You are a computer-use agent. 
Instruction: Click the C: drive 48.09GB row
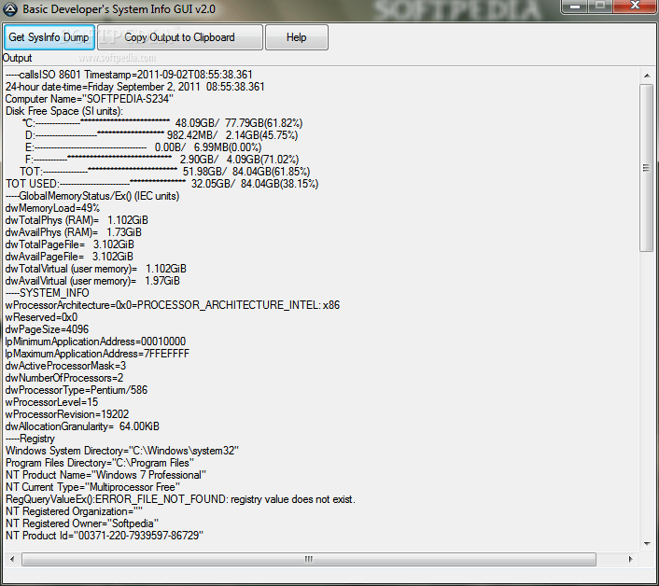[162, 123]
